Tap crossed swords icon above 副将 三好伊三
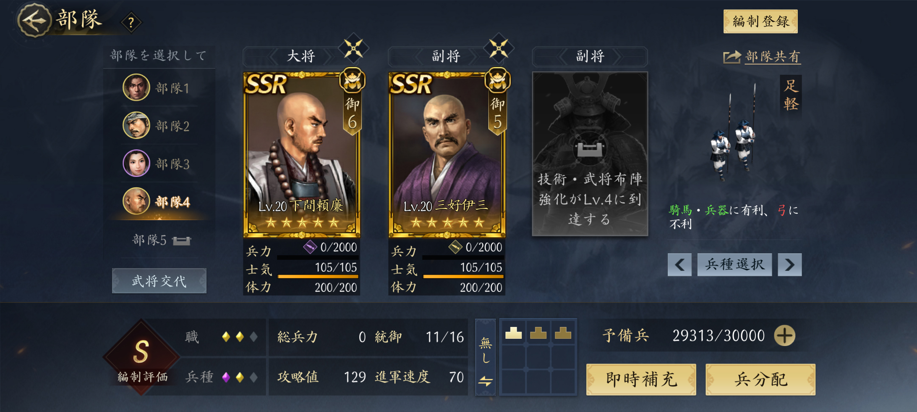This screenshot has height=412, width=917. point(499,48)
